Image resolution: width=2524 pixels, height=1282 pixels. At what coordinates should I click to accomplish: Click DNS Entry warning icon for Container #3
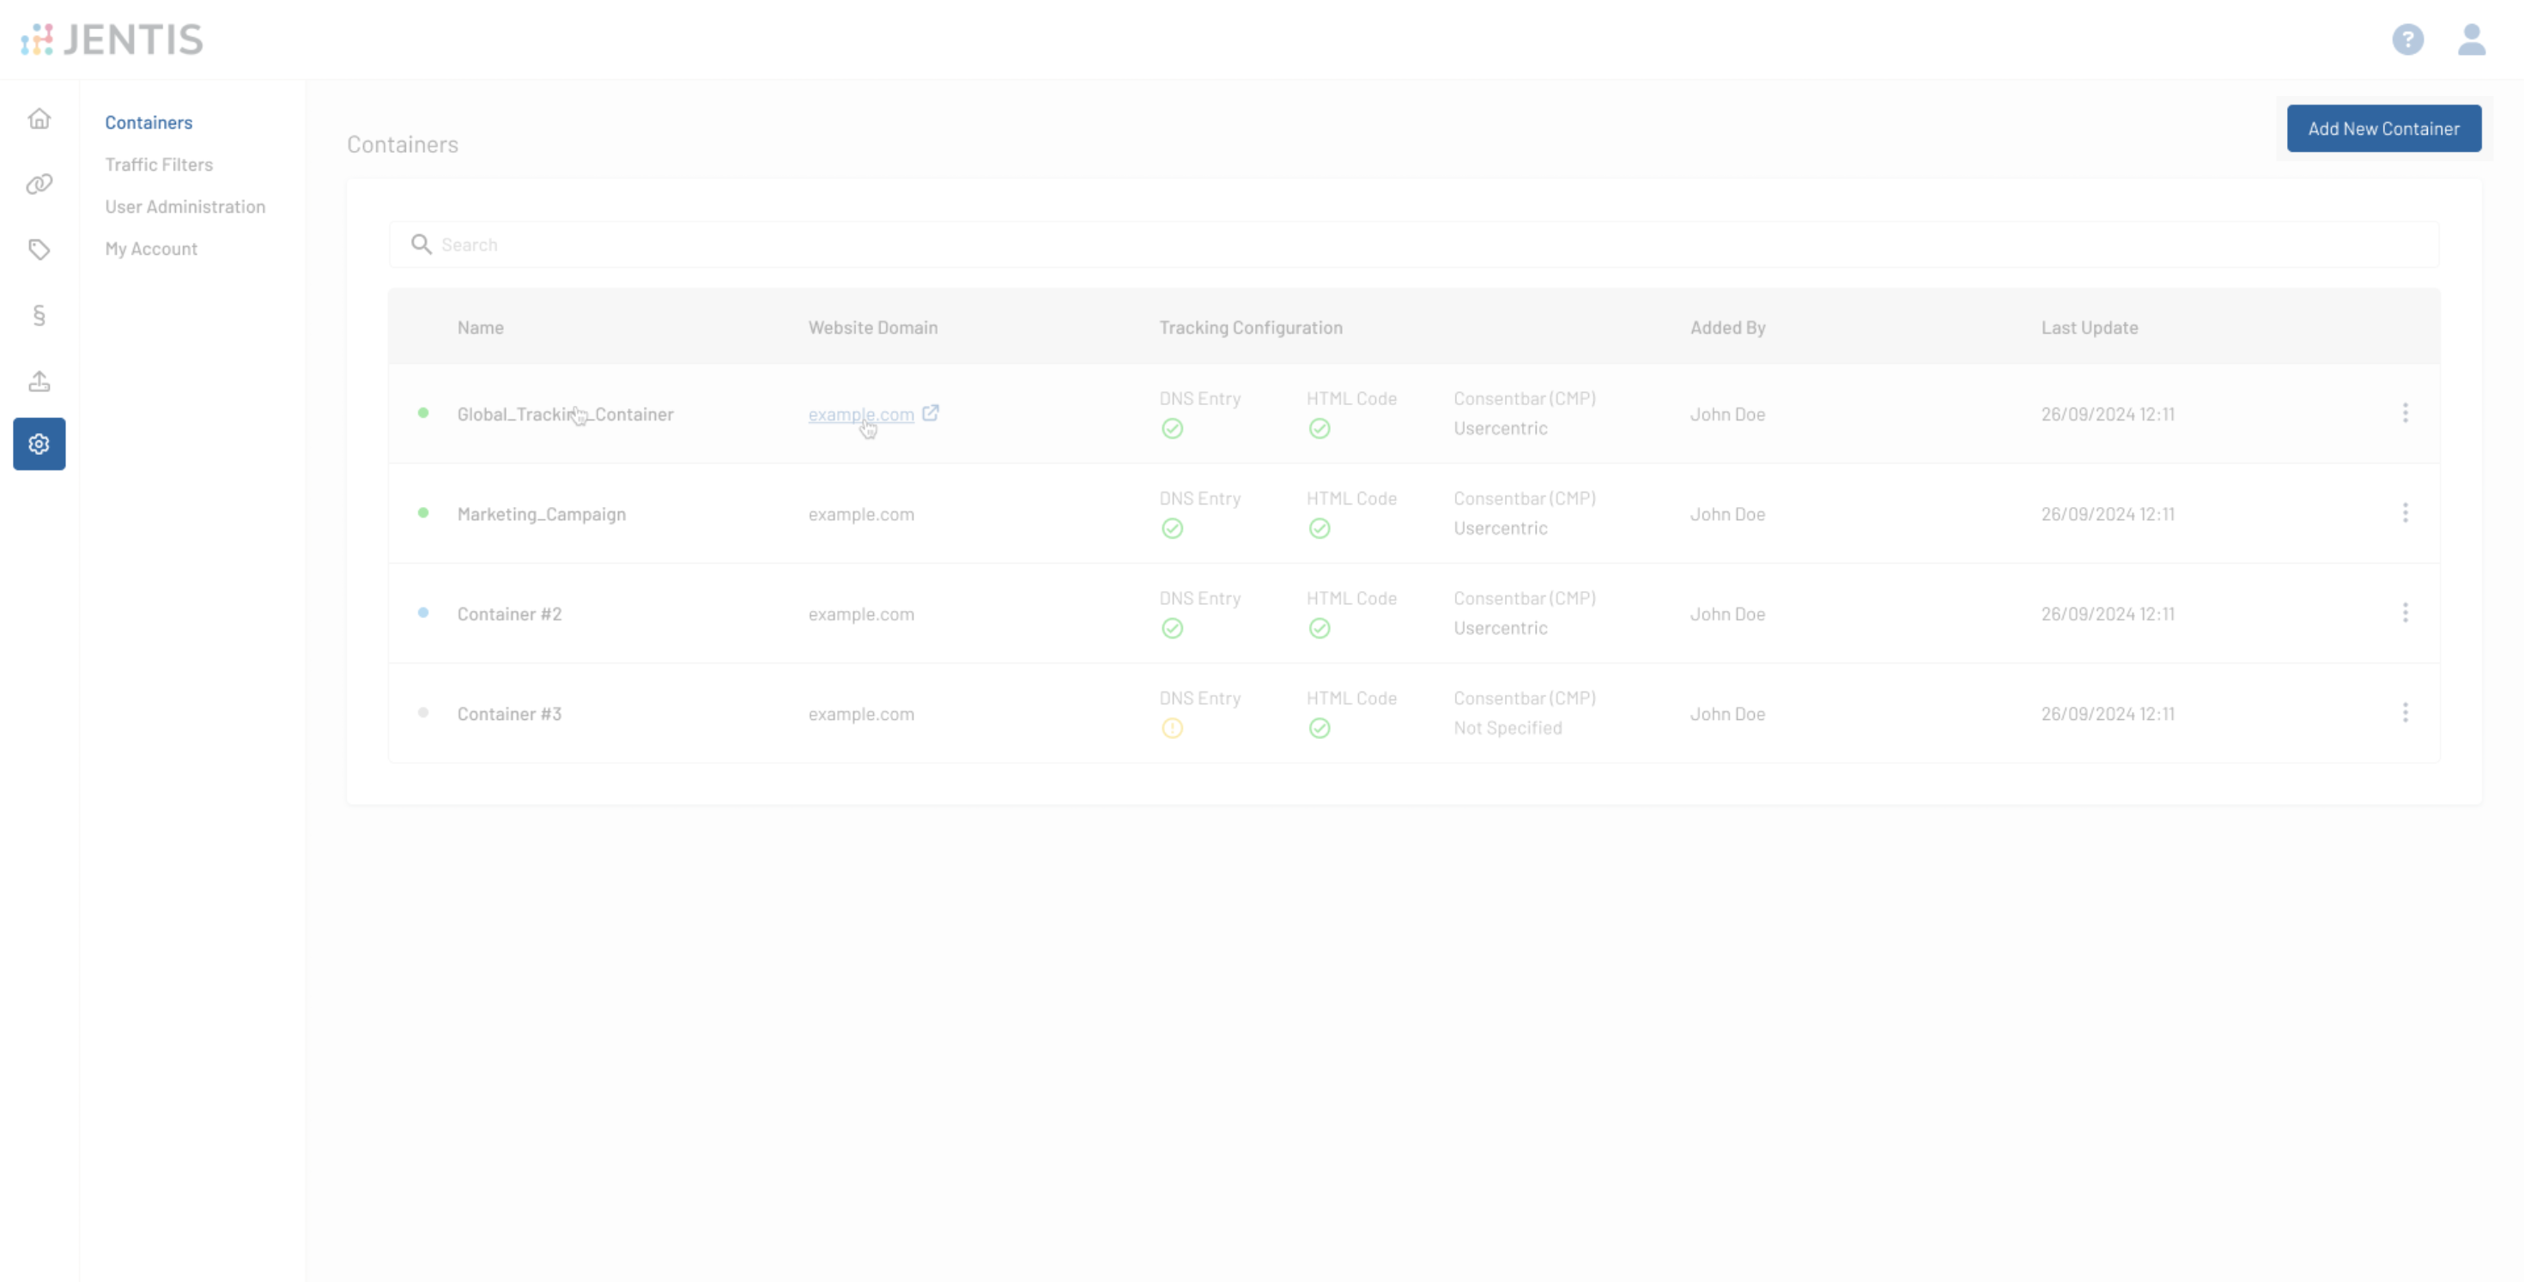(x=1172, y=729)
